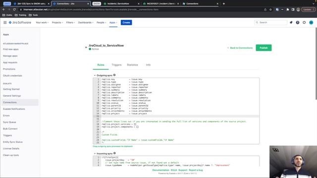Switch to the Incidents ServiceNow browser tab
317x178 pixels.
[121, 3]
